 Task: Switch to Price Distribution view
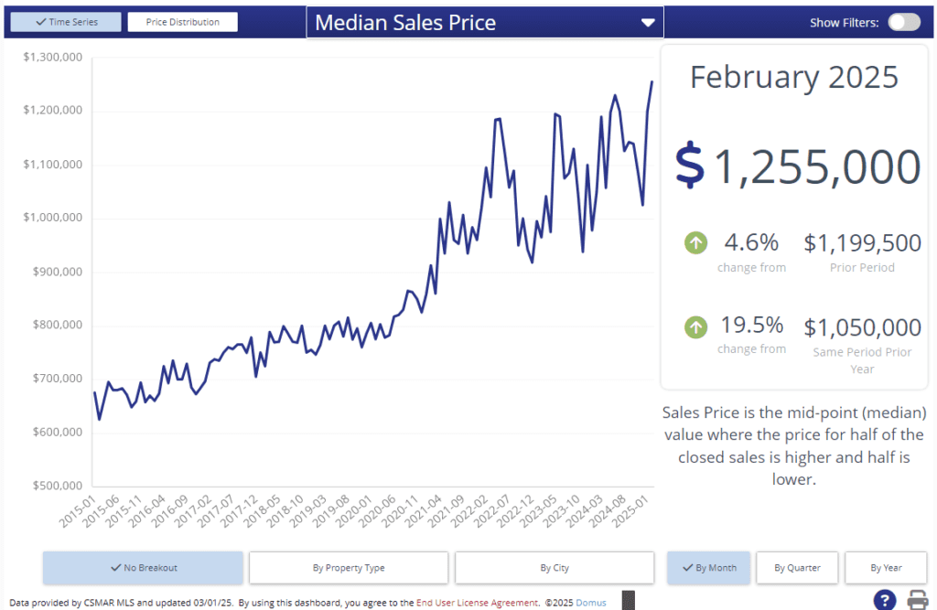(x=182, y=22)
